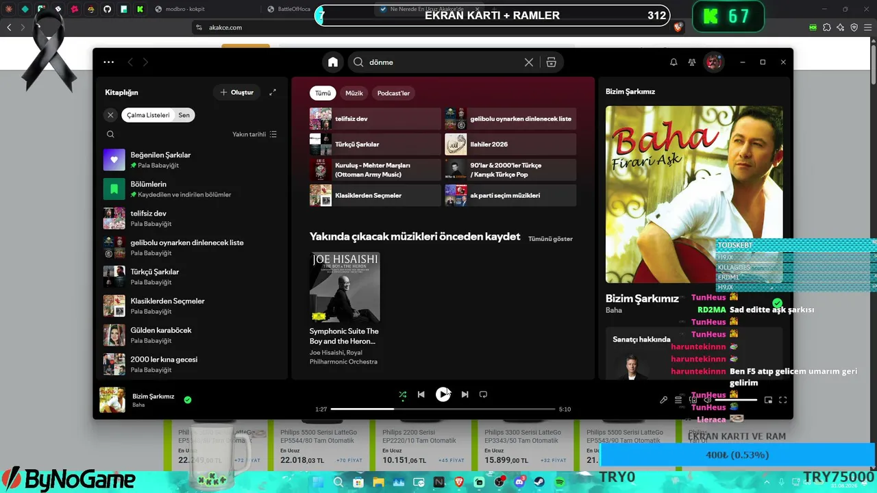
Task: Click 'Sanatçı hakkında' about-artist card
Action: (x=694, y=353)
